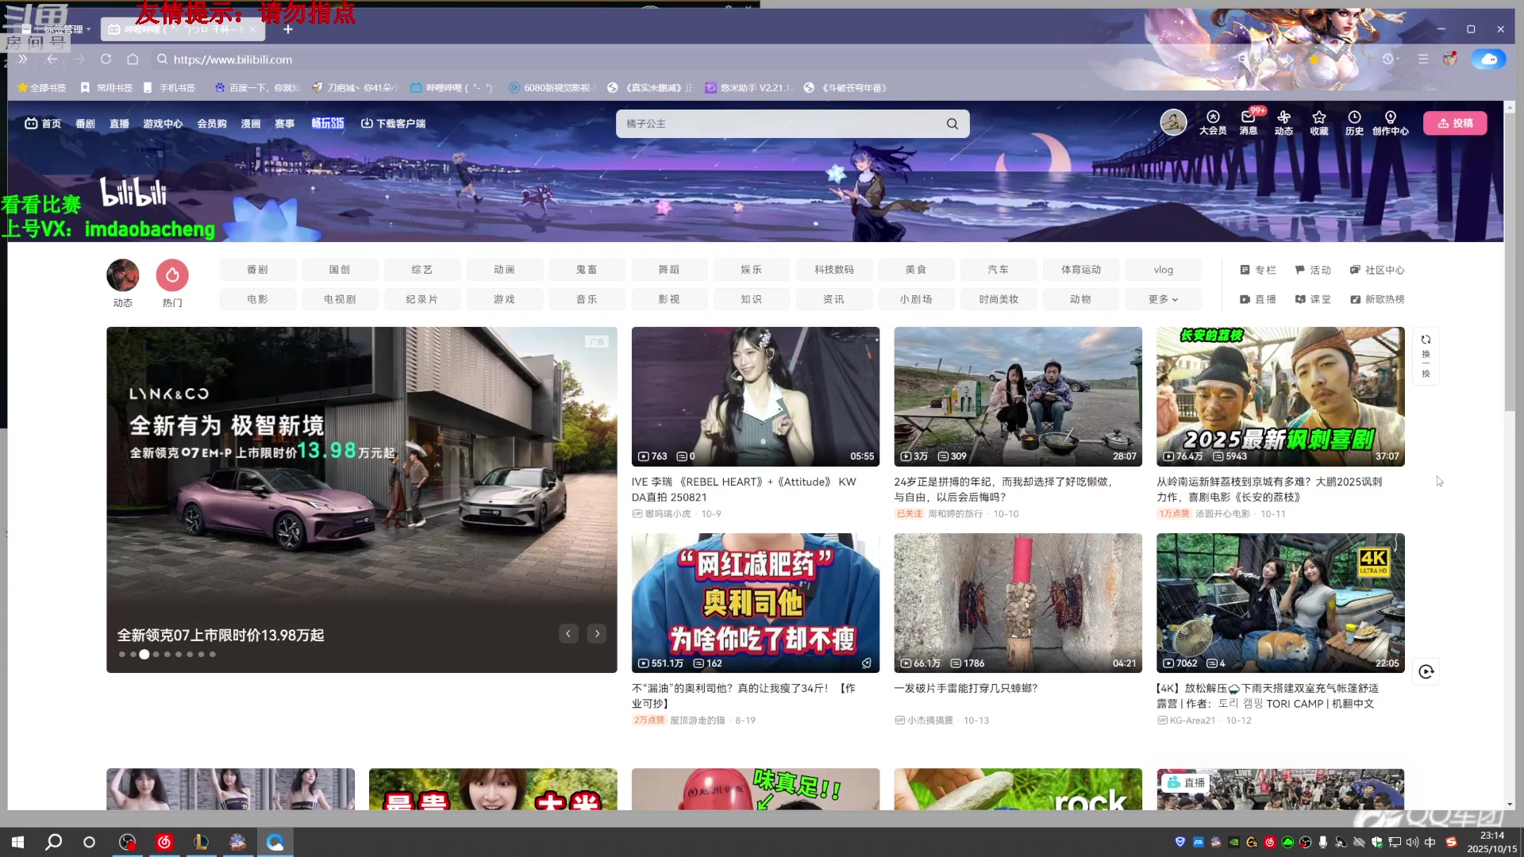This screenshot has height=857, width=1524.
Task: Open the 历史 watch history icon
Action: pyautogui.click(x=1354, y=124)
